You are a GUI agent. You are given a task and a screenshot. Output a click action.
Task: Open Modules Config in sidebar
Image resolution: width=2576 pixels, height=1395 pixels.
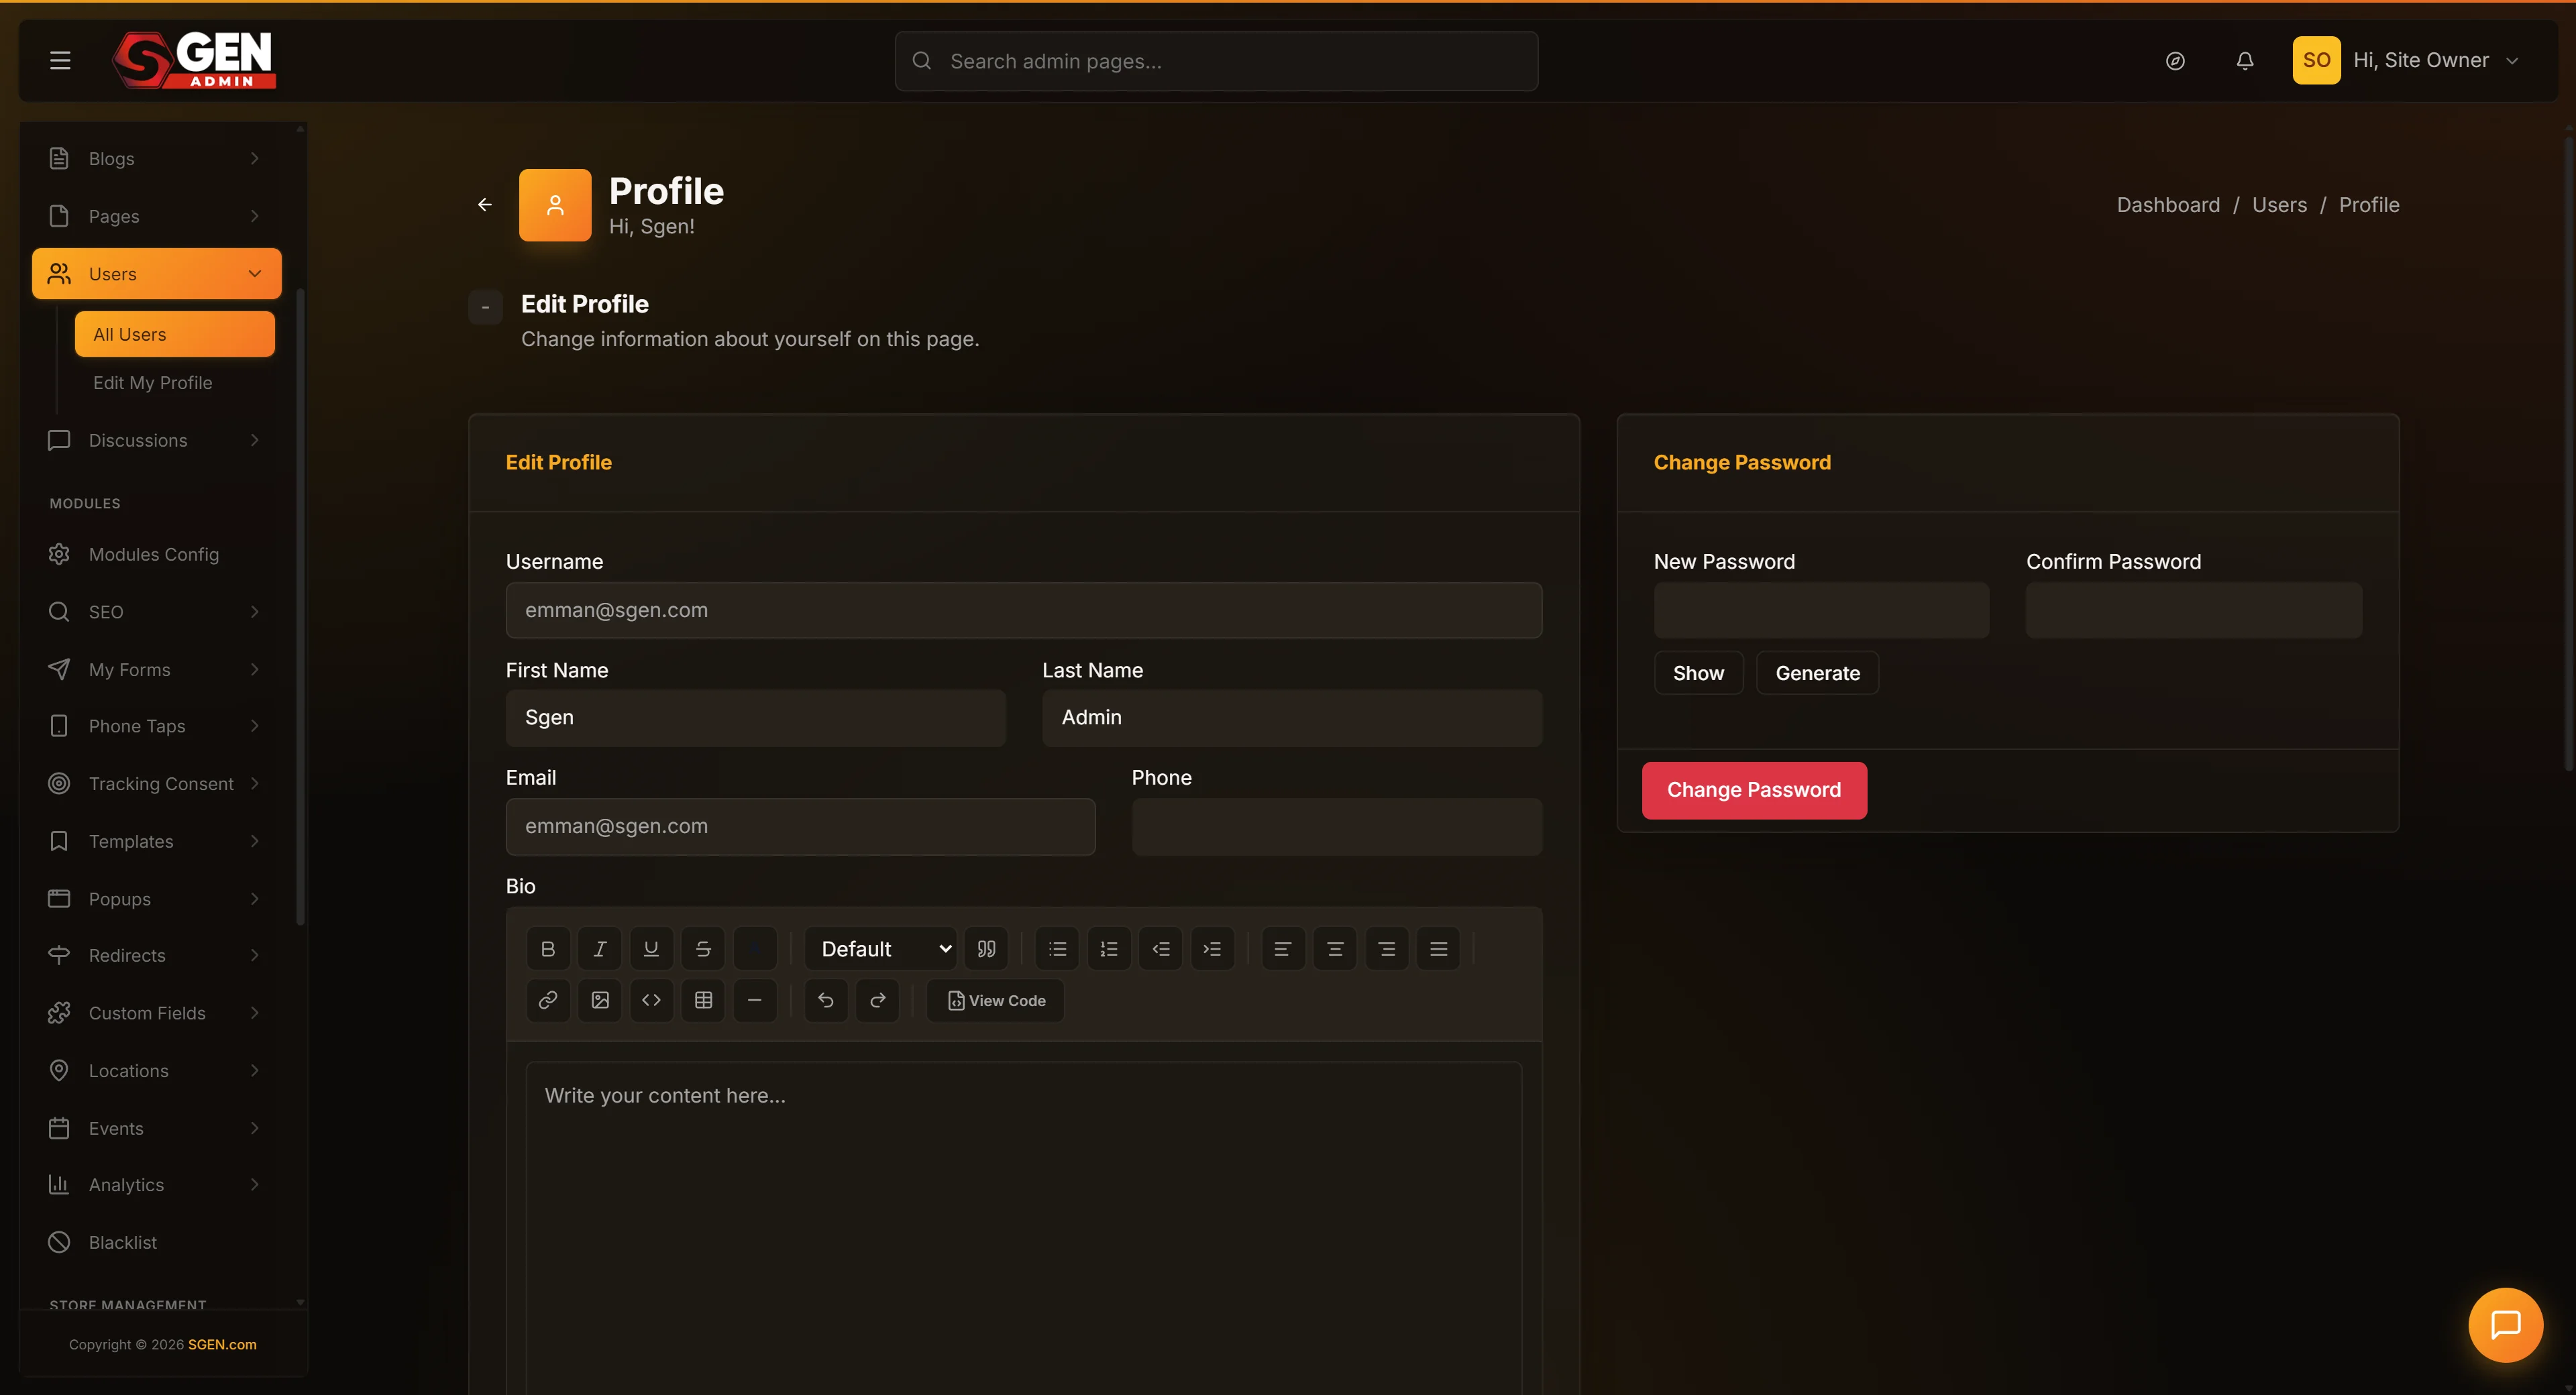(157, 554)
